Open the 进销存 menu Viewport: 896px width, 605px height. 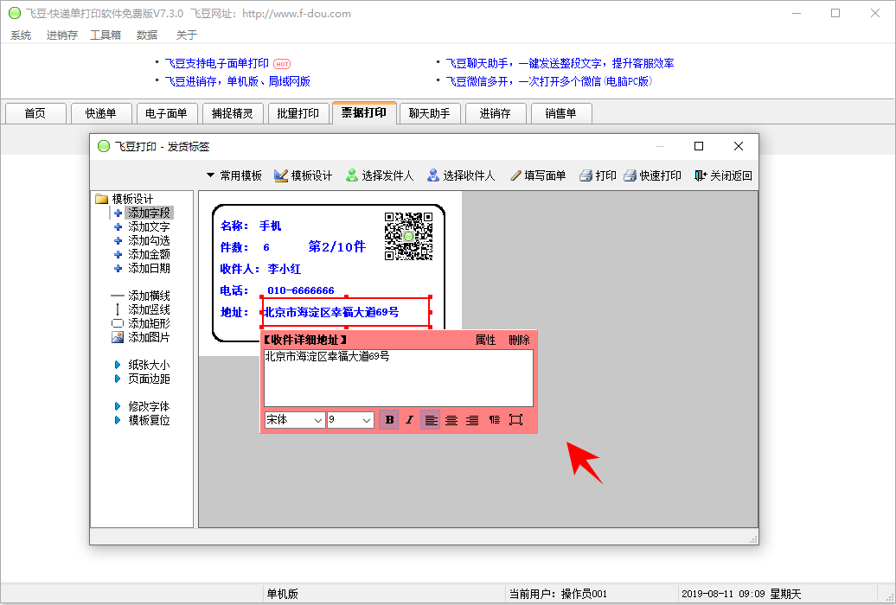61,35
